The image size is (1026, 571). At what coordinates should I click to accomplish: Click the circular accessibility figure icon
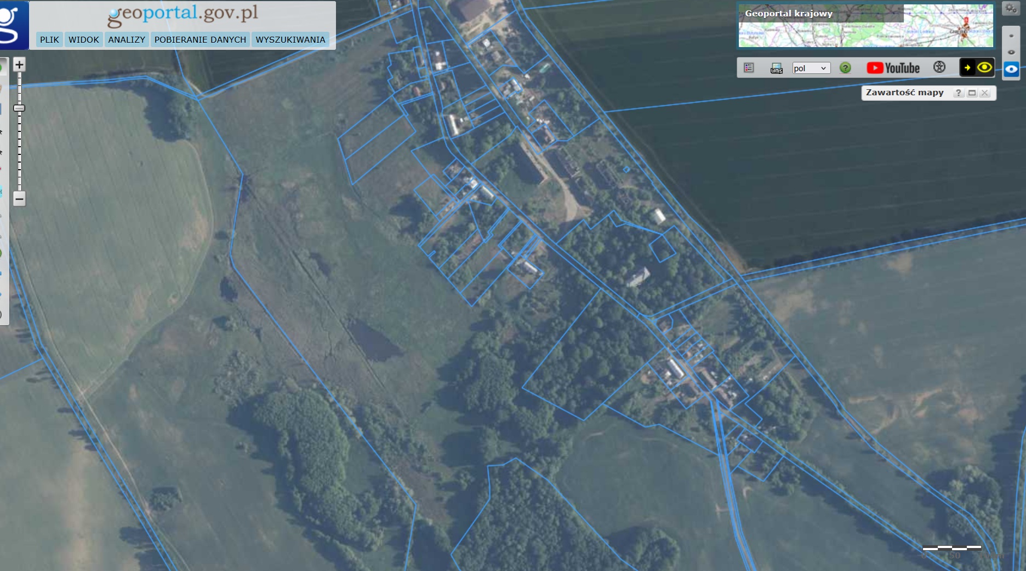(x=939, y=67)
